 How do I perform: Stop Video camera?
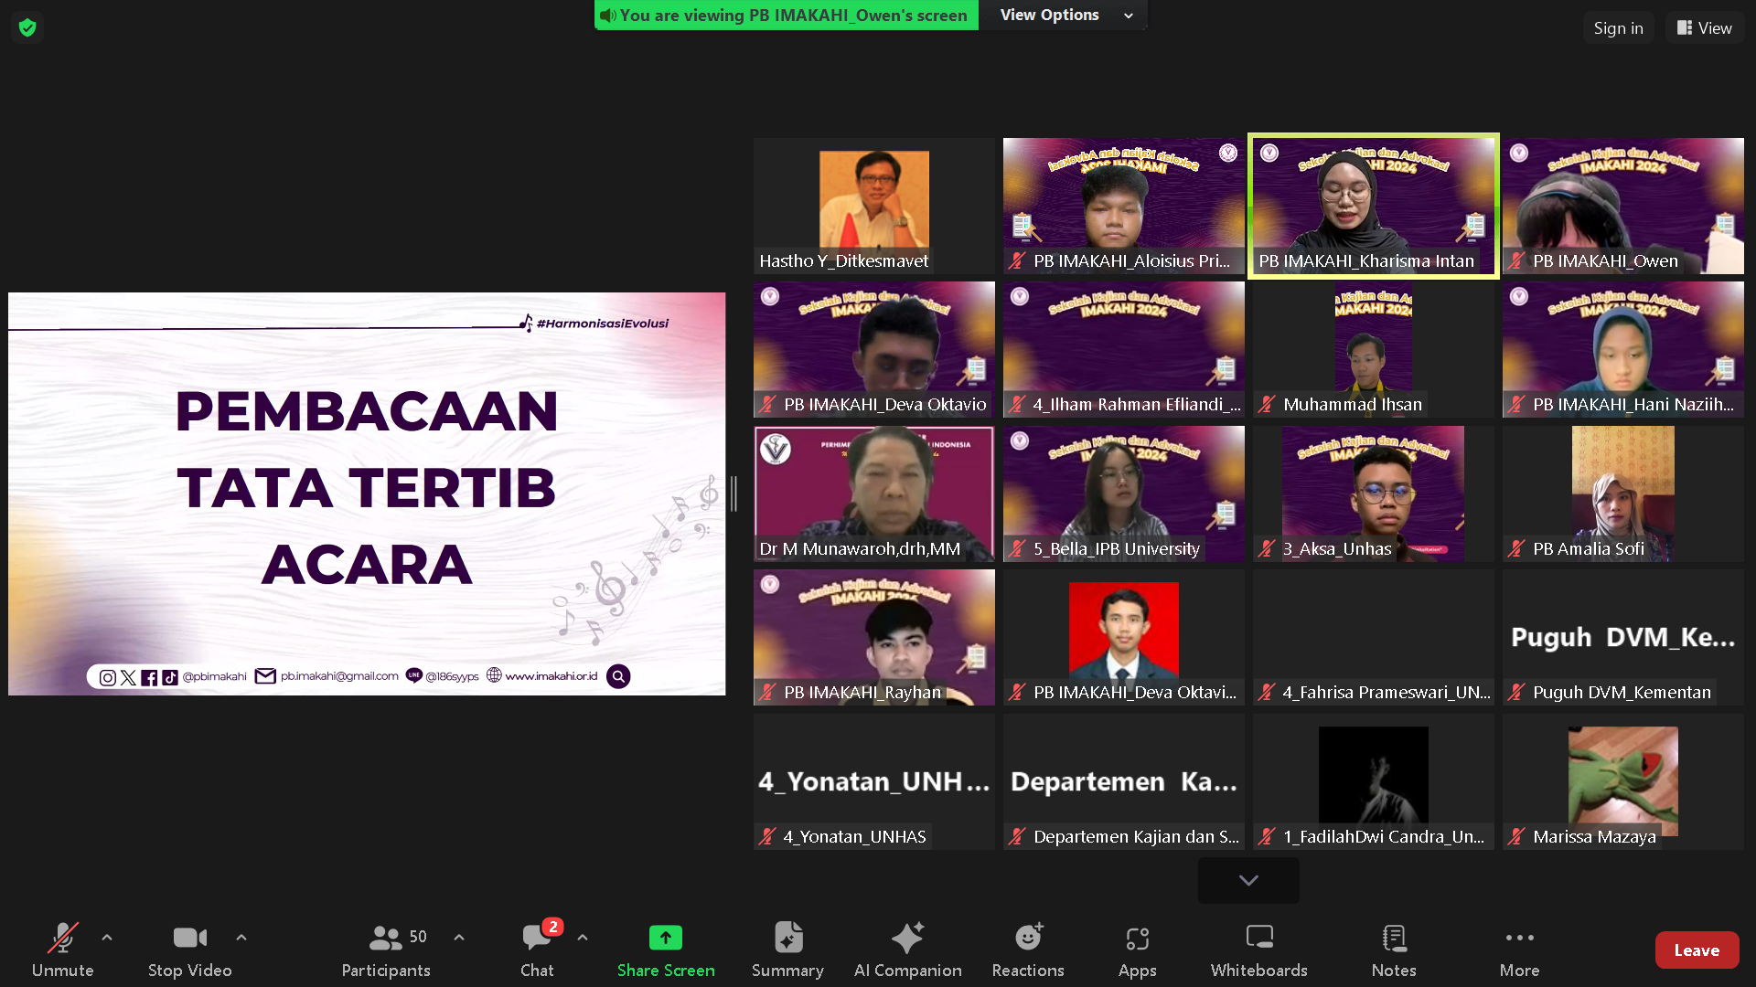pyautogui.click(x=189, y=950)
